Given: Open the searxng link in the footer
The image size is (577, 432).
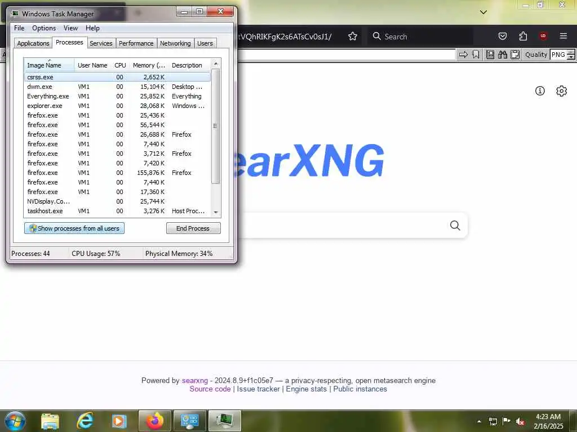Looking at the screenshot, I should (194, 381).
